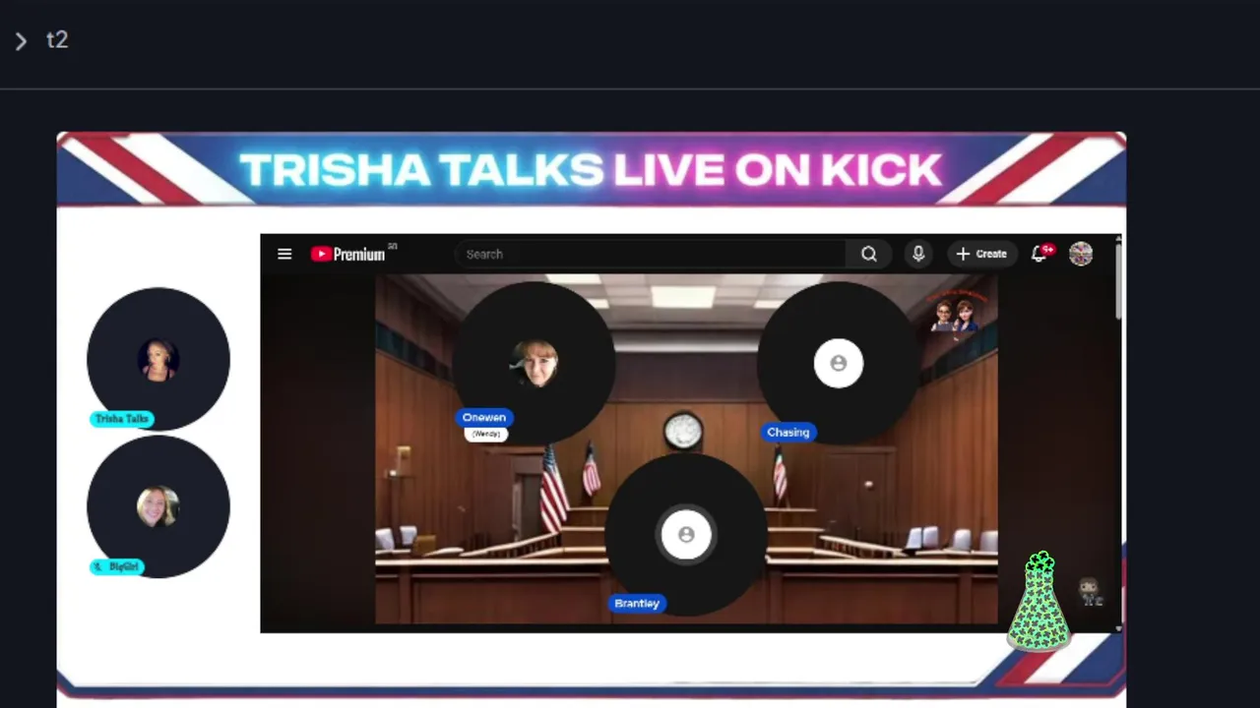
Task: Select the Brantley participant avatar
Action: 686,534
